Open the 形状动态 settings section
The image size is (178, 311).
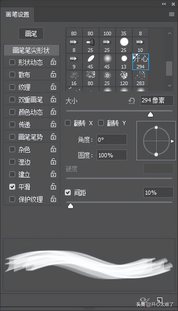(31, 62)
